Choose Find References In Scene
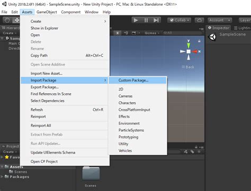 (x=65, y=94)
